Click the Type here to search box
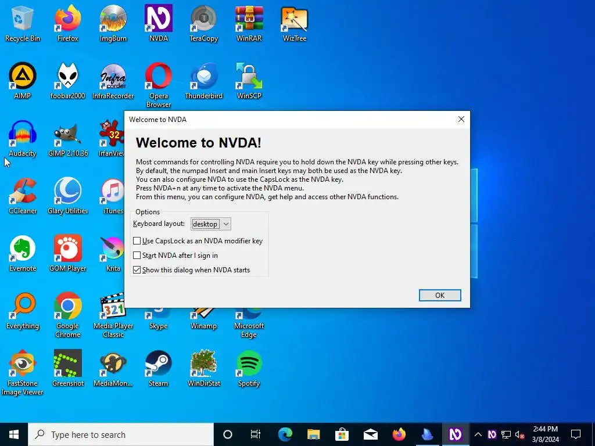 [121, 434]
